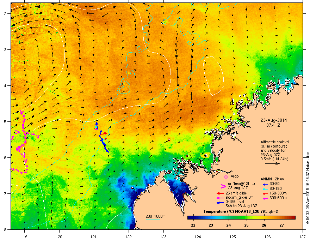This screenshot has width=310, height=240.
Task: Click the 0.5m/s (1kt 24h) label
Action: click(274, 159)
